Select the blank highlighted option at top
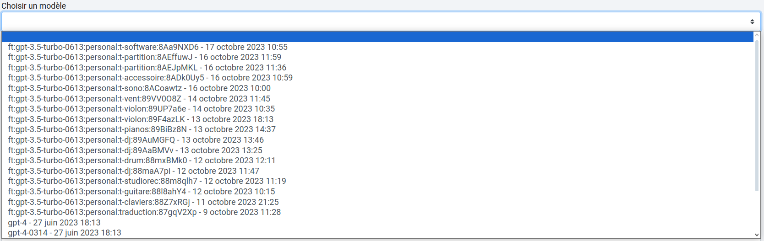Viewport: 764px width, 241px height. tap(377, 37)
